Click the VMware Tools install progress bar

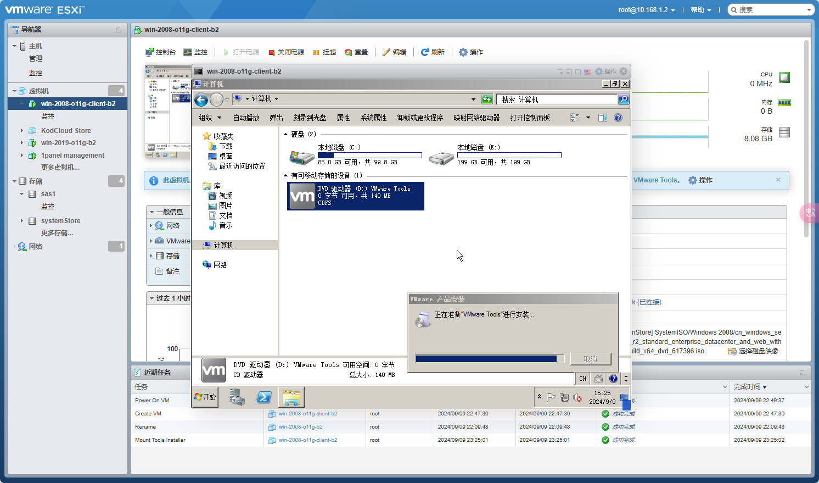tap(490, 359)
